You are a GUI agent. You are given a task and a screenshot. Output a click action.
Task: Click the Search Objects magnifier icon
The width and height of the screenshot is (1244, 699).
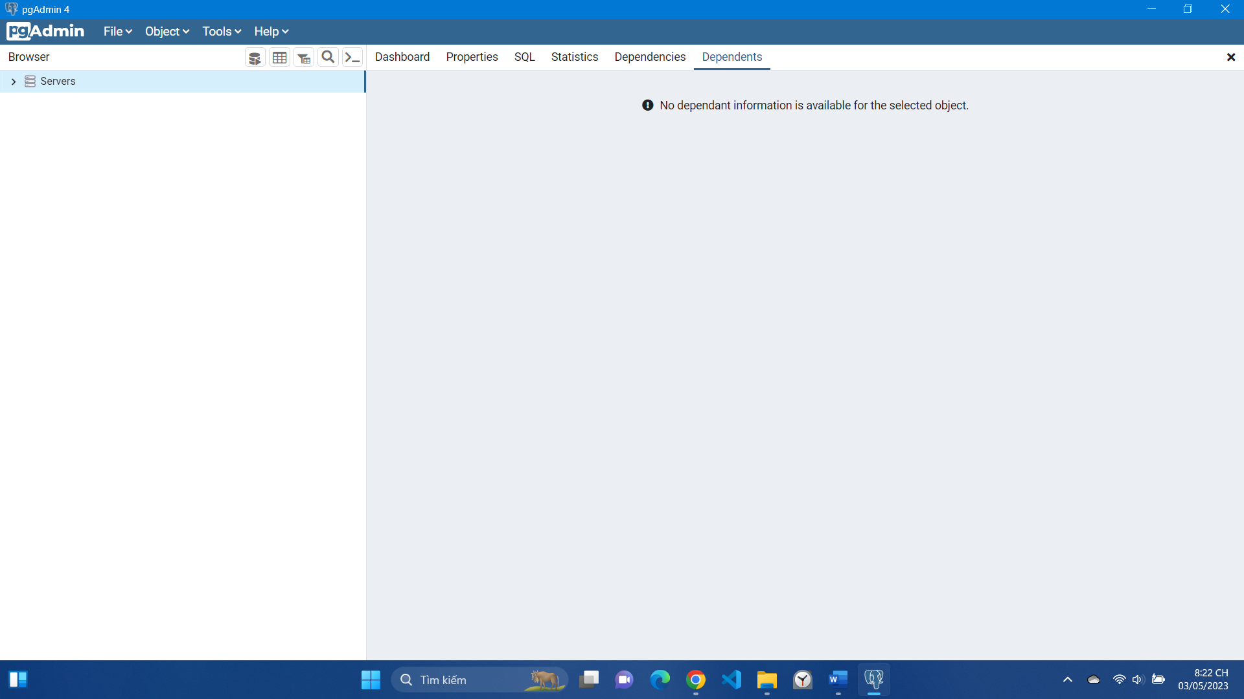328,57
